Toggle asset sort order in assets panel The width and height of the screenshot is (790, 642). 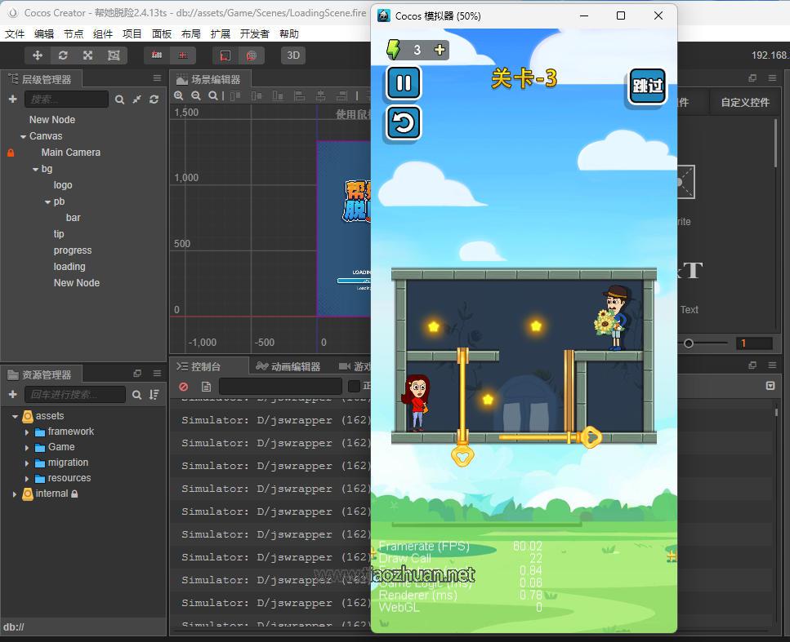(154, 395)
